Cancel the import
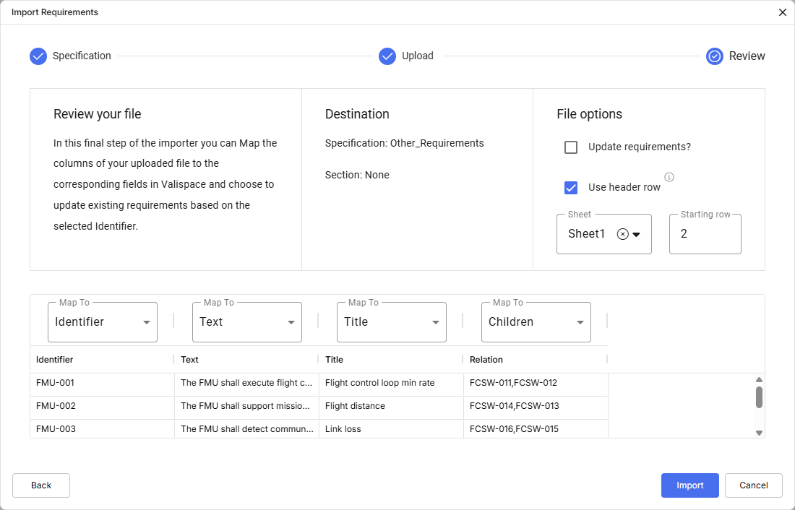Viewport: 795px width, 510px height. pos(753,485)
